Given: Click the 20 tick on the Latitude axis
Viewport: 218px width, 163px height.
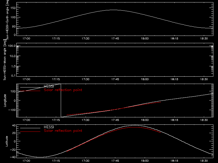Looking at the screenshot, I should click(14, 133).
